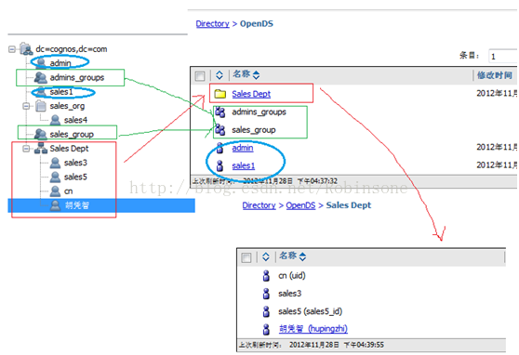Open the 胡凭智 (hupingzhi) user link

(x=313, y=329)
